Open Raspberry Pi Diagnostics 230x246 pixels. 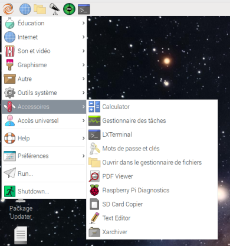pos(152,190)
